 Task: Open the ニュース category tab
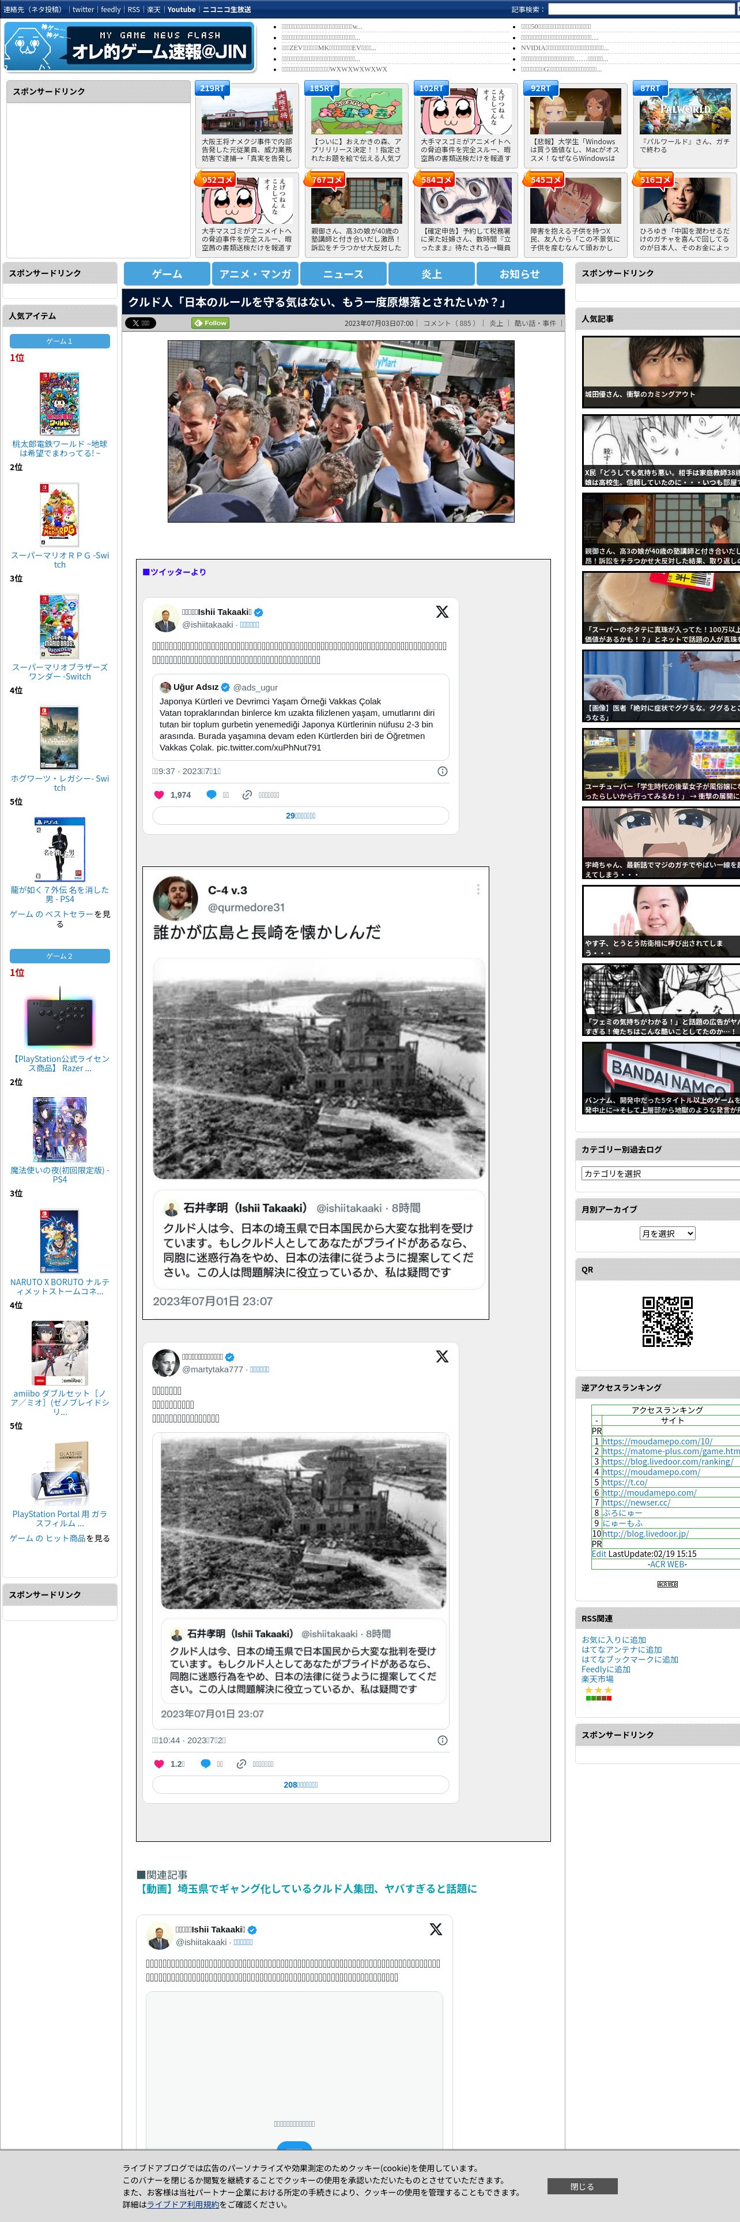click(x=343, y=273)
